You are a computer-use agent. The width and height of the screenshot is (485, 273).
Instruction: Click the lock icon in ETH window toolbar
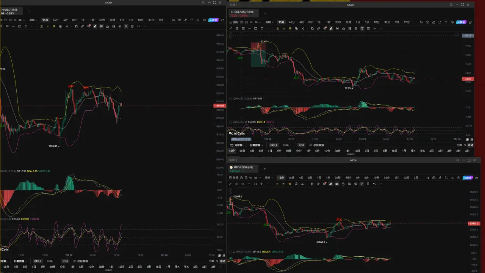(107, 26)
